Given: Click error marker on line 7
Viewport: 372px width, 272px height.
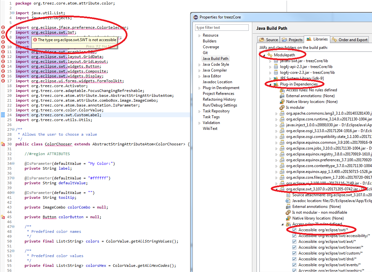Looking at the screenshot, I should pos(3,32).
